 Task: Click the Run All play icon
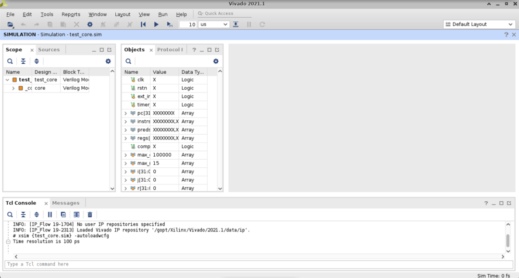point(156,24)
